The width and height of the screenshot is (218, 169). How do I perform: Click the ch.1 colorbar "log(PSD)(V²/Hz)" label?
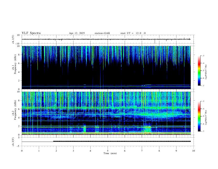206,72
